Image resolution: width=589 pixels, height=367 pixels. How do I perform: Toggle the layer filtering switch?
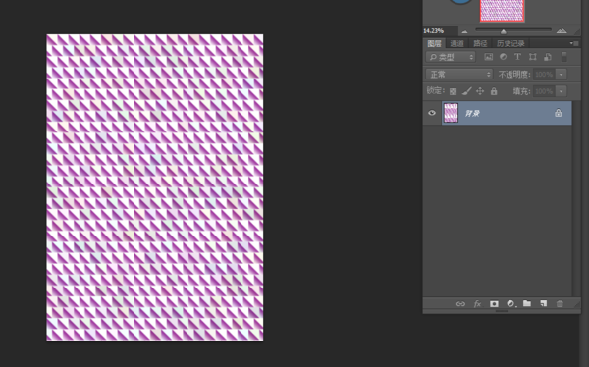563,57
